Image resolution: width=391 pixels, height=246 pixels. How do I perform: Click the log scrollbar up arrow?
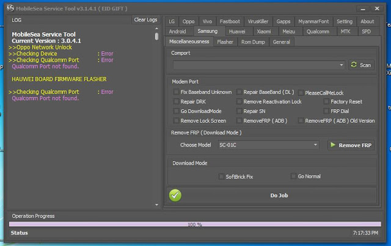156,29
